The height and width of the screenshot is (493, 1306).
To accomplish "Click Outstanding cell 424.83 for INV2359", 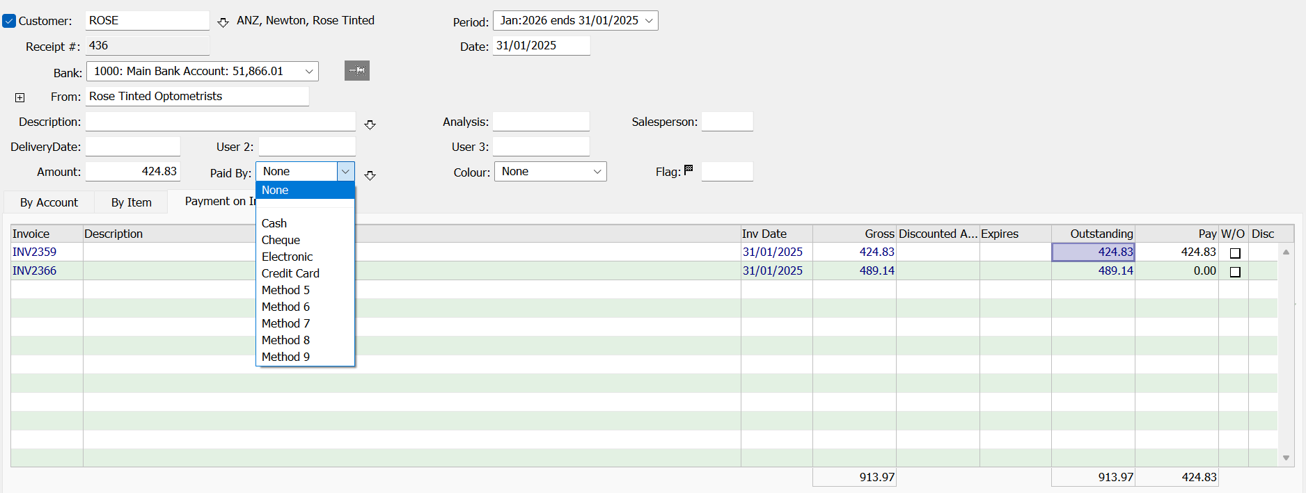I will point(1093,252).
